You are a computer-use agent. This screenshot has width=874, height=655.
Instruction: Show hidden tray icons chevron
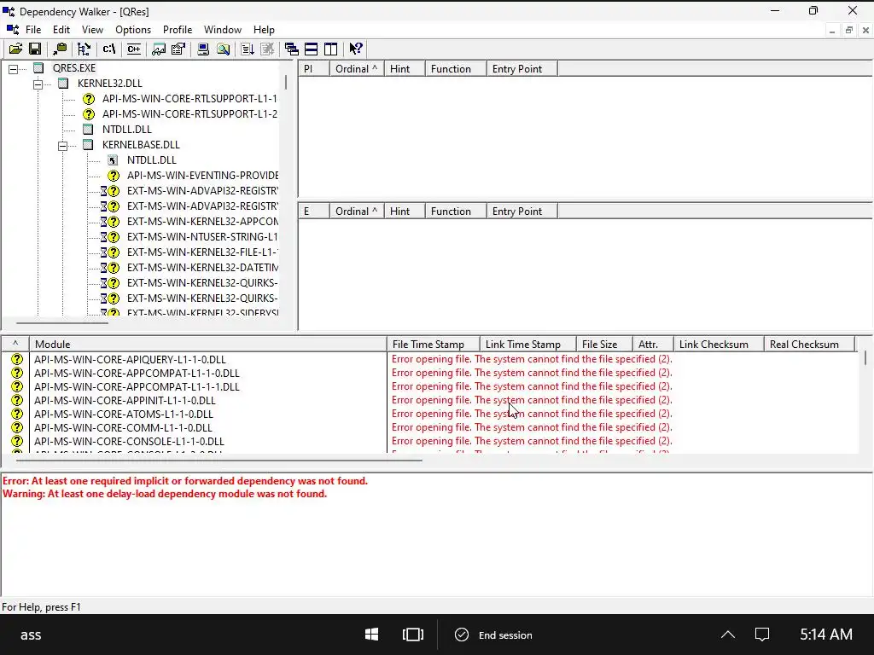[728, 635]
